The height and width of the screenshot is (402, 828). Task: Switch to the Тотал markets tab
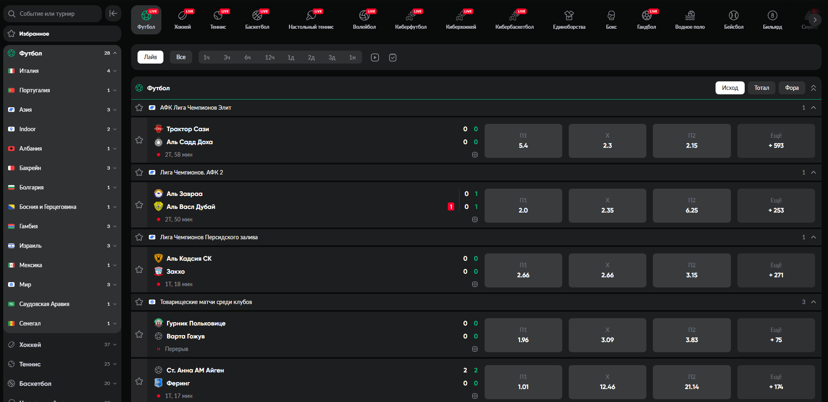tap(761, 87)
